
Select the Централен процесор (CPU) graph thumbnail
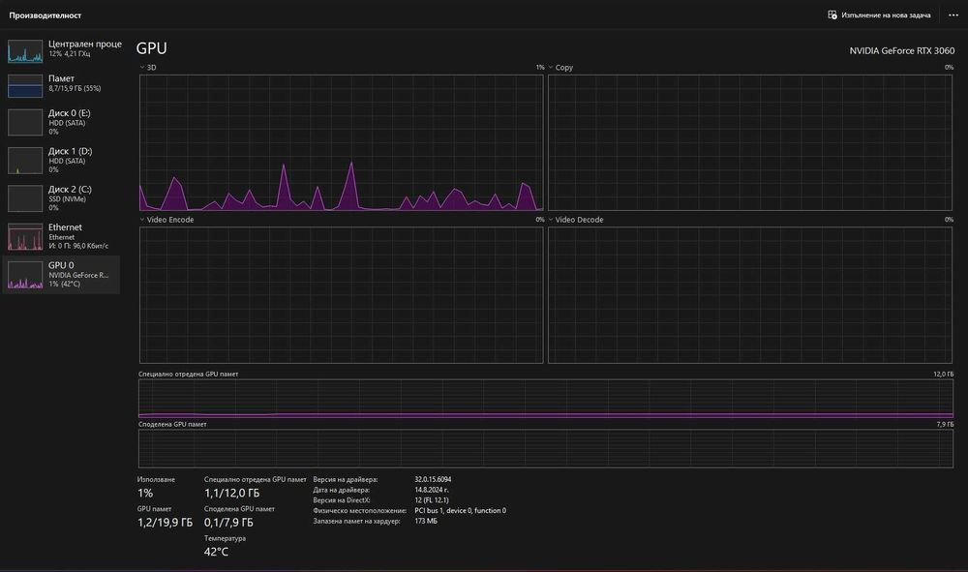(25, 50)
